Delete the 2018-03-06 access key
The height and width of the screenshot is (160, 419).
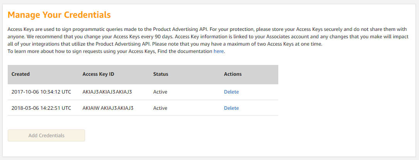coord(231,108)
